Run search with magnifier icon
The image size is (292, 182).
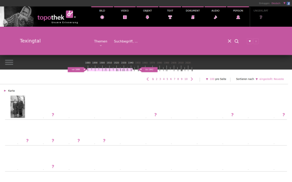click(237, 41)
